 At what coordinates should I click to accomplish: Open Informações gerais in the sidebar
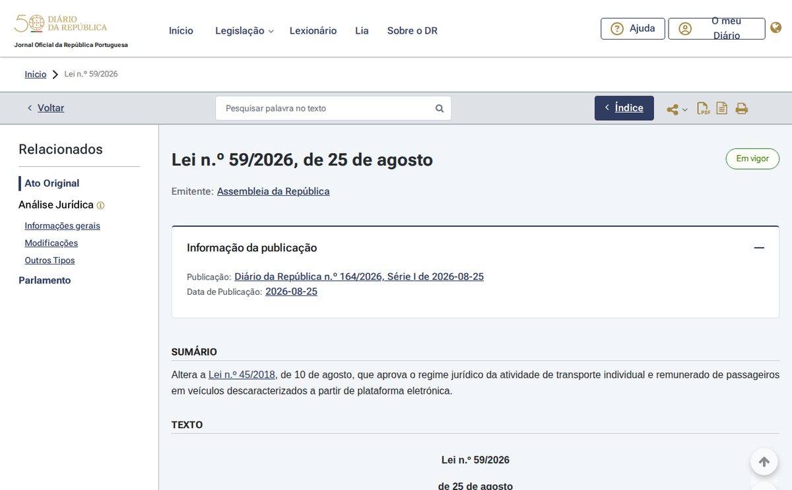[63, 226]
